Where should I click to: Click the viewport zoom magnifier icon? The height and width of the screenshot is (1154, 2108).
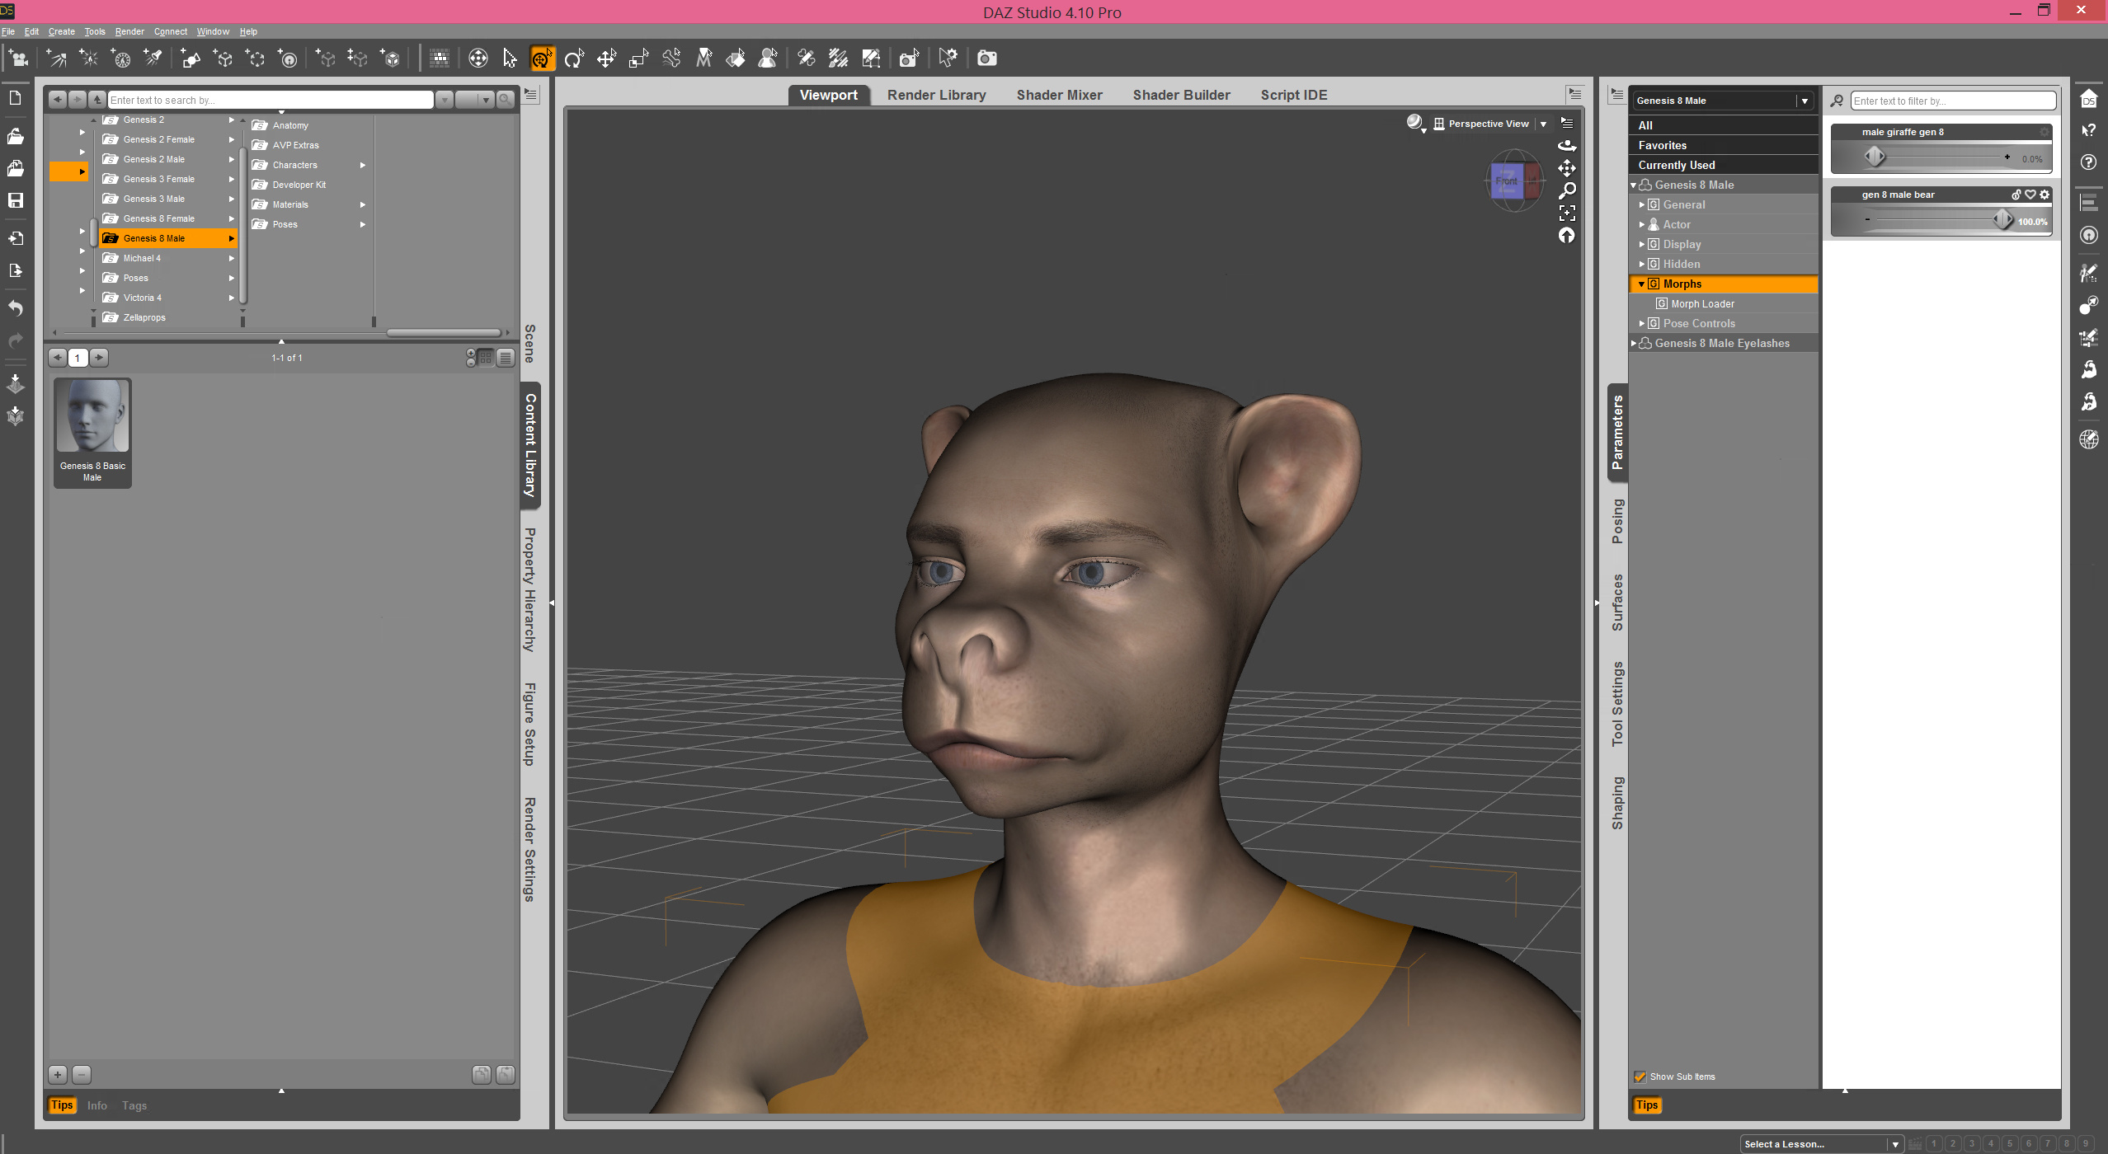tap(1567, 191)
